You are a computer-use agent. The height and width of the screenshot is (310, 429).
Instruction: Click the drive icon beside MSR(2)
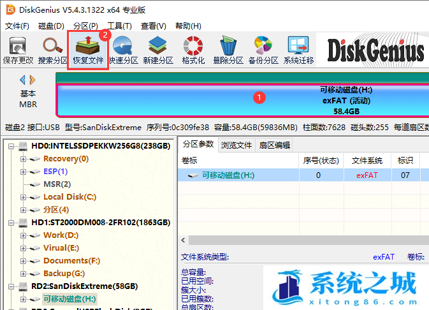coord(35,184)
